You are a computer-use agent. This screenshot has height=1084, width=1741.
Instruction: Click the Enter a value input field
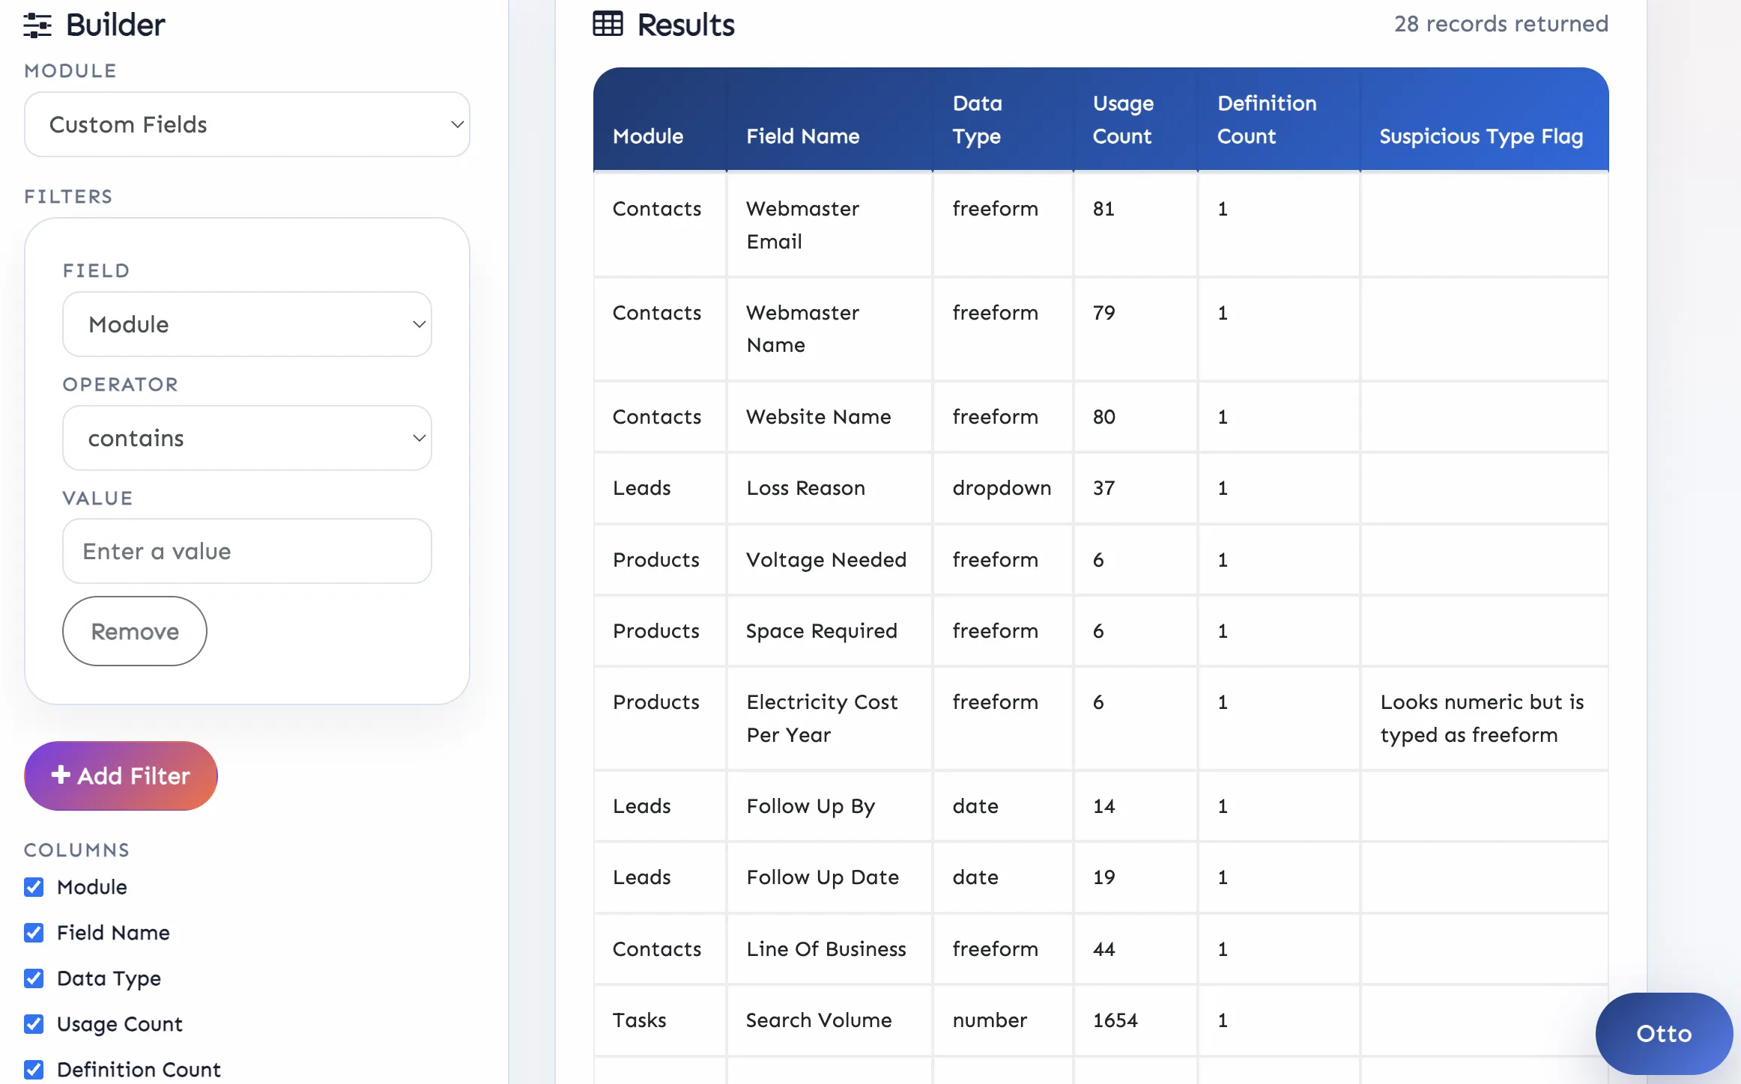247,551
